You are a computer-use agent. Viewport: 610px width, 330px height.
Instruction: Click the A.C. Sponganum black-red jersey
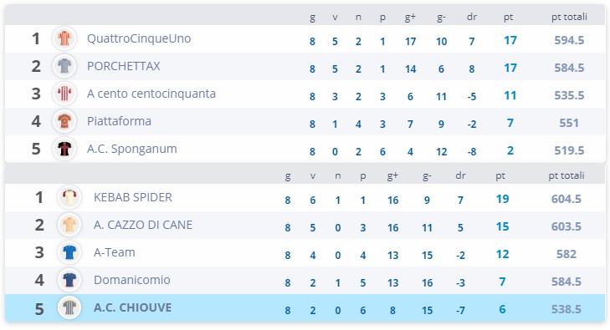click(x=64, y=149)
